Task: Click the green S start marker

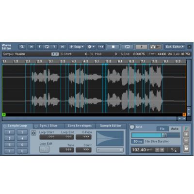Action: pos(4,114)
